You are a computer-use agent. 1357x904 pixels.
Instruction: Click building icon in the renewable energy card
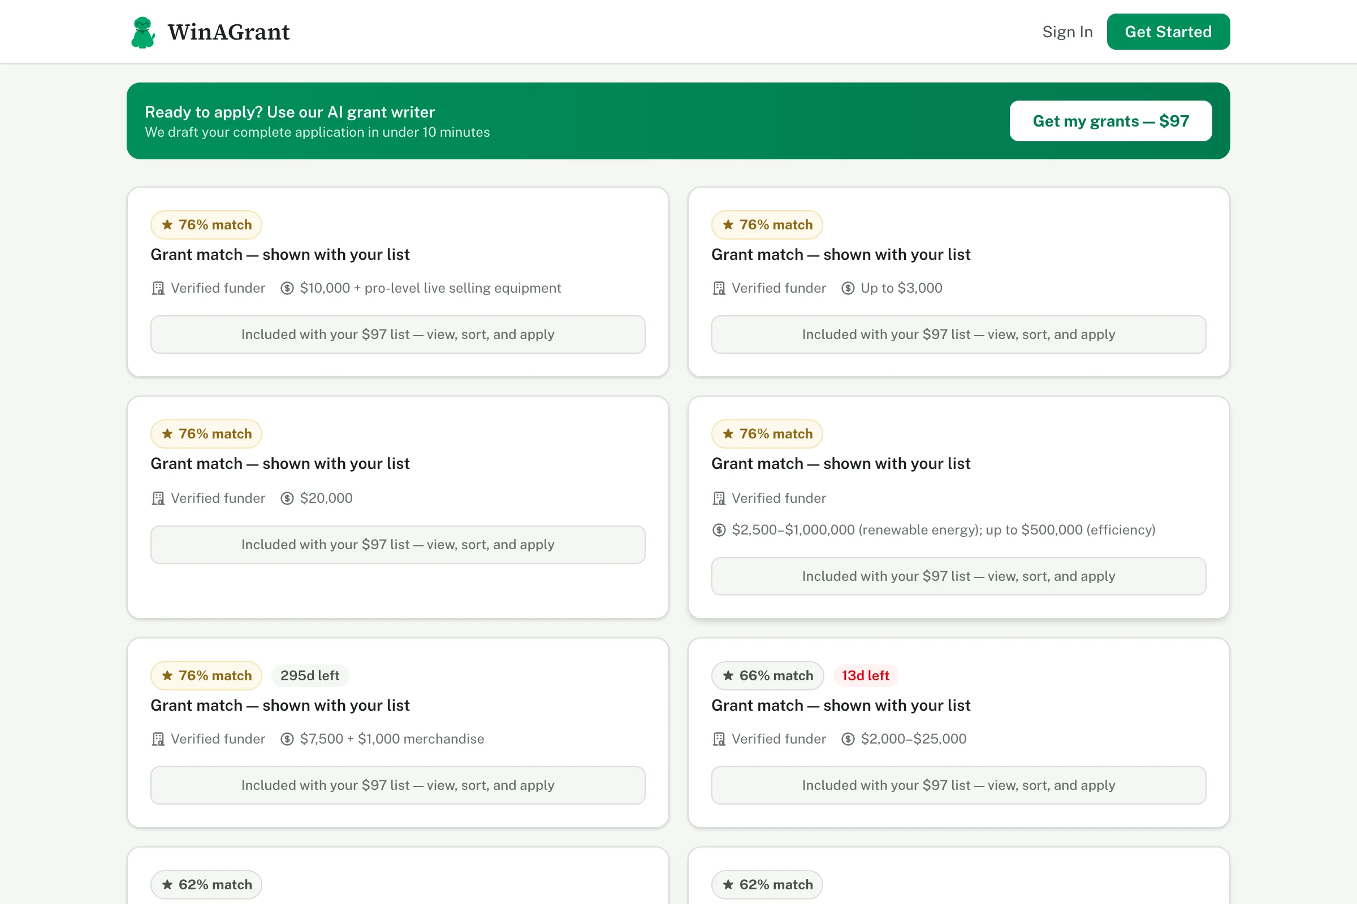pos(719,498)
